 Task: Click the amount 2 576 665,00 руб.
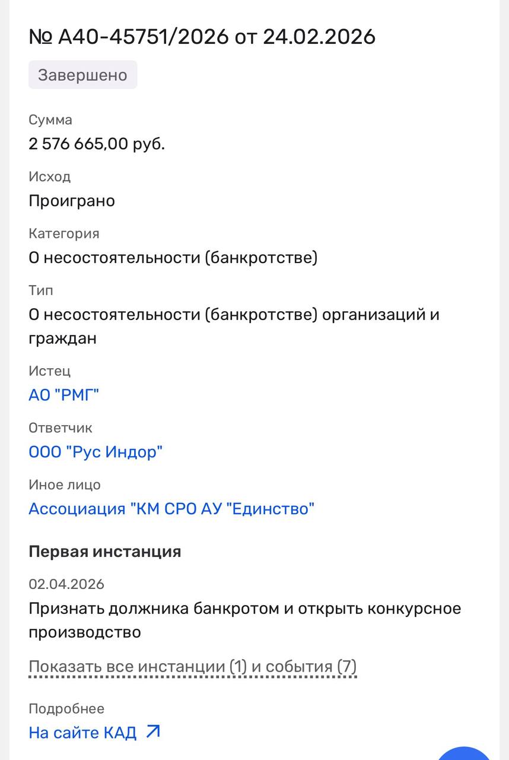[97, 144]
